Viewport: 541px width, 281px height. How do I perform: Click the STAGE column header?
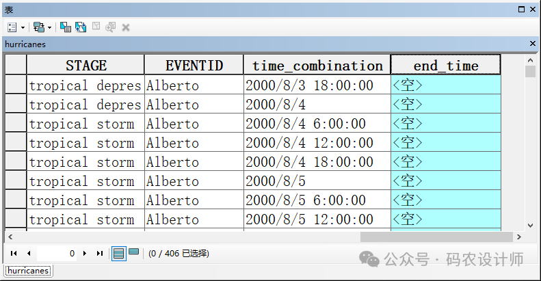coord(85,65)
